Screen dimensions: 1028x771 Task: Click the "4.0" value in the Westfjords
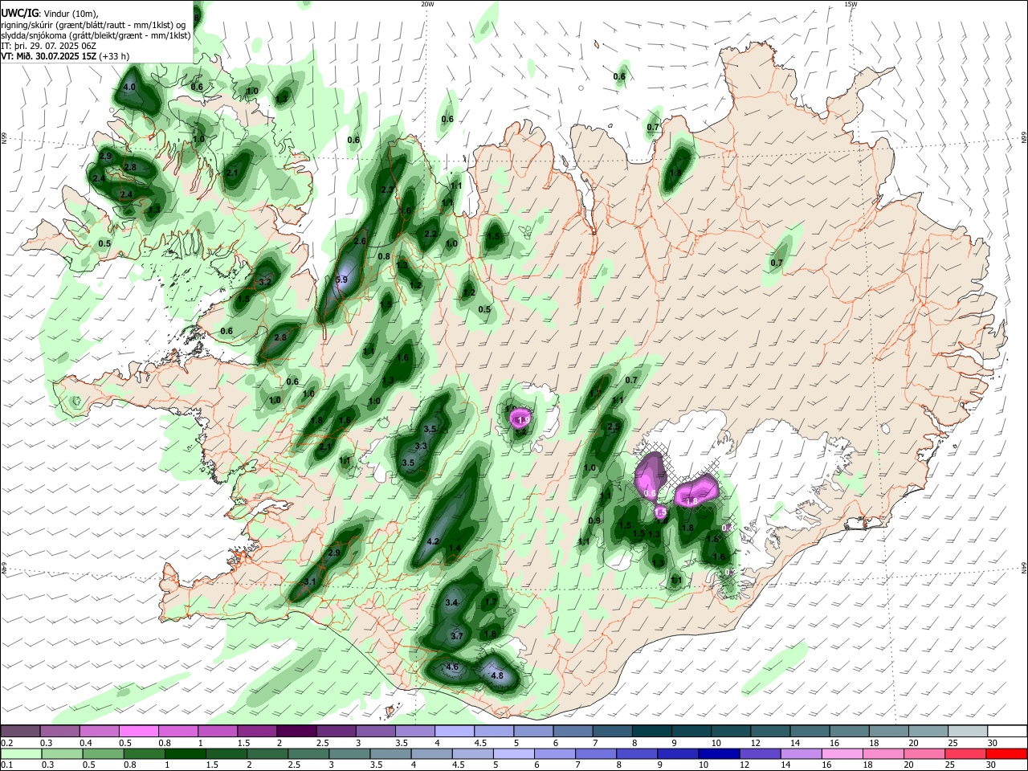click(x=129, y=87)
